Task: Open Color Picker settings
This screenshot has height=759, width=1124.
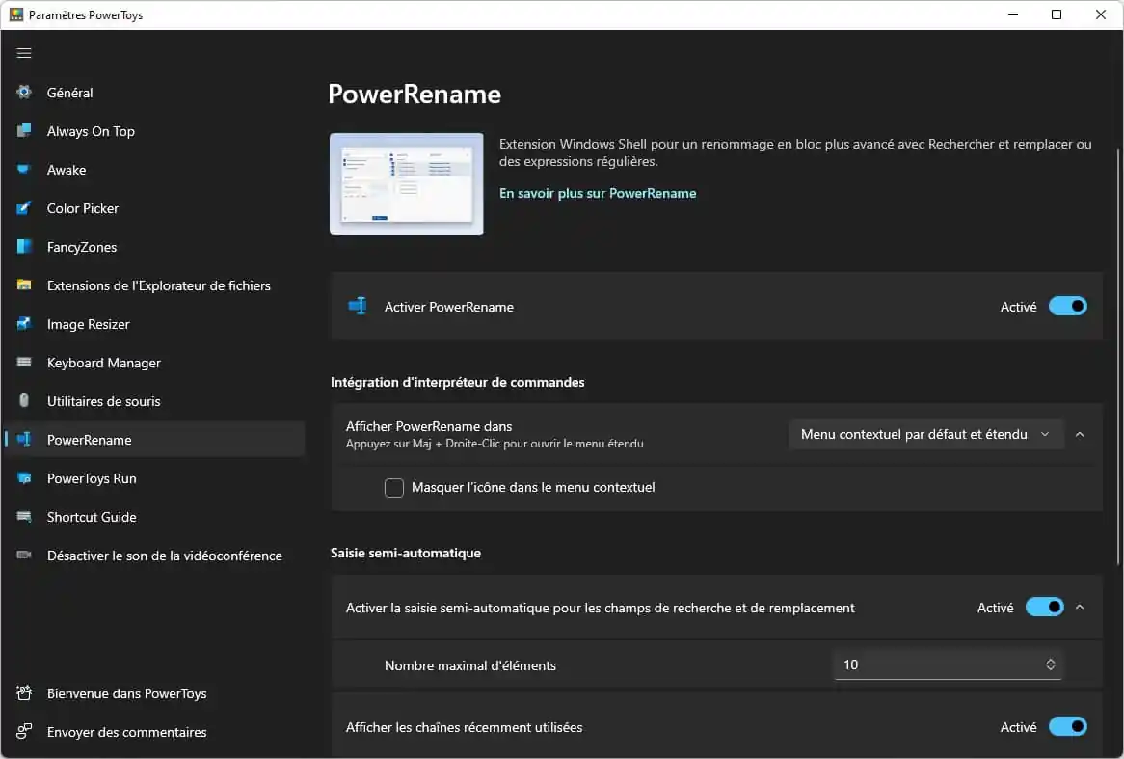Action: tap(155, 208)
